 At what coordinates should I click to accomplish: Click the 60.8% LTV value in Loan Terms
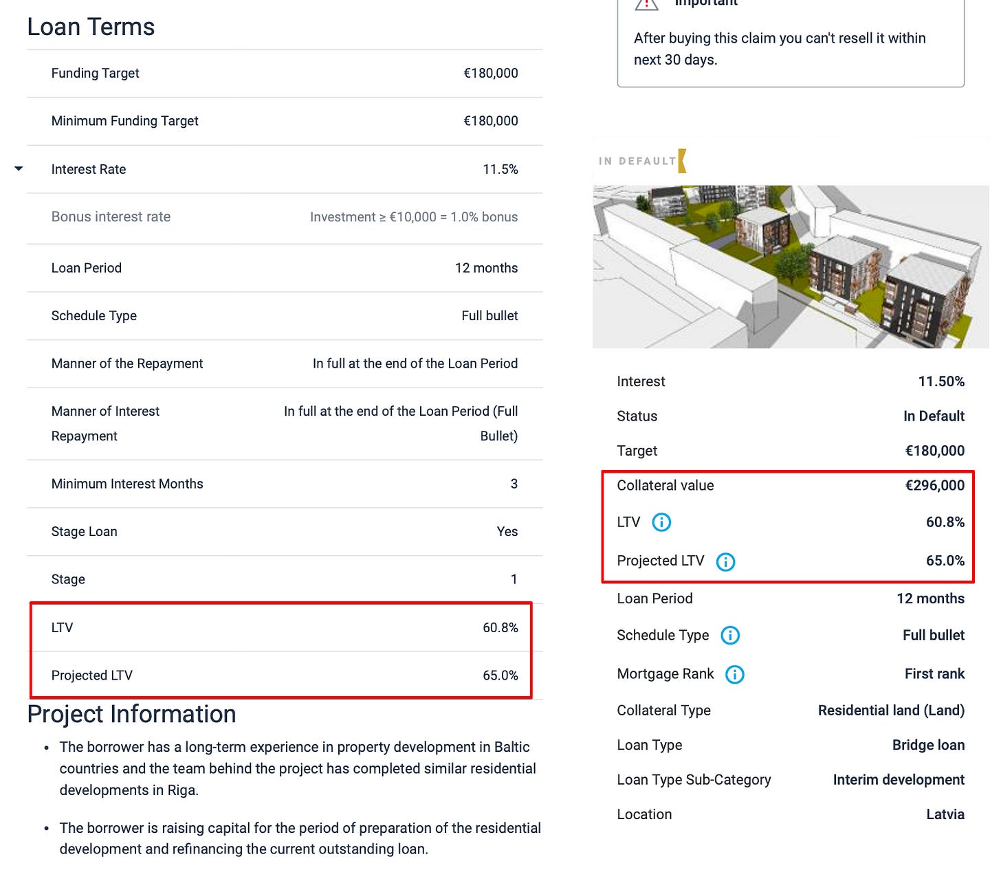(500, 627)
